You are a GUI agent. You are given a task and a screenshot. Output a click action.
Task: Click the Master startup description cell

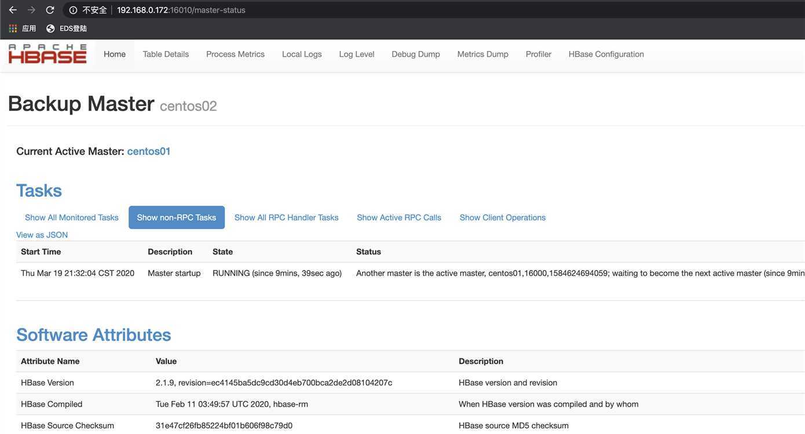point(174,273)
